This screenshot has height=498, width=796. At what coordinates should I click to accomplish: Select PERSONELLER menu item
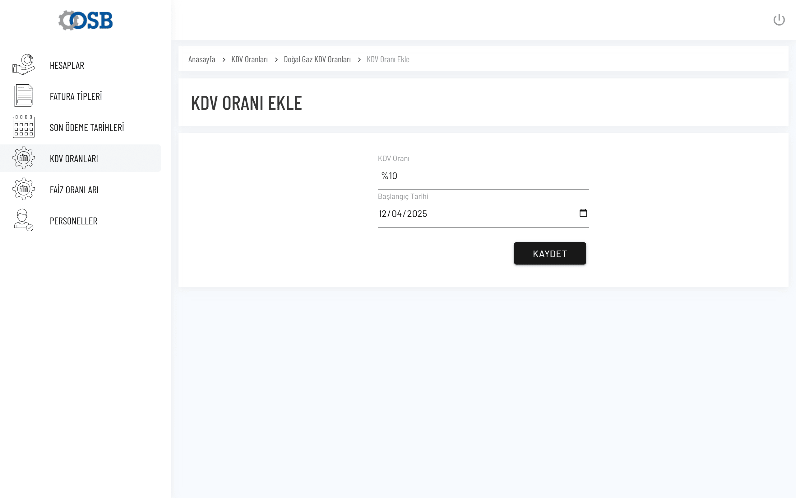(x=73, y=221)
